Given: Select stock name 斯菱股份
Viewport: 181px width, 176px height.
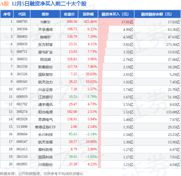Looking at the screenshot, I should point(45,67).
